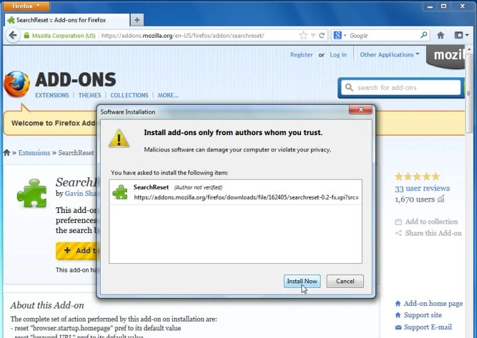Minimize the Firefox window
Screen dimensions: 477x338
point(430,6)
